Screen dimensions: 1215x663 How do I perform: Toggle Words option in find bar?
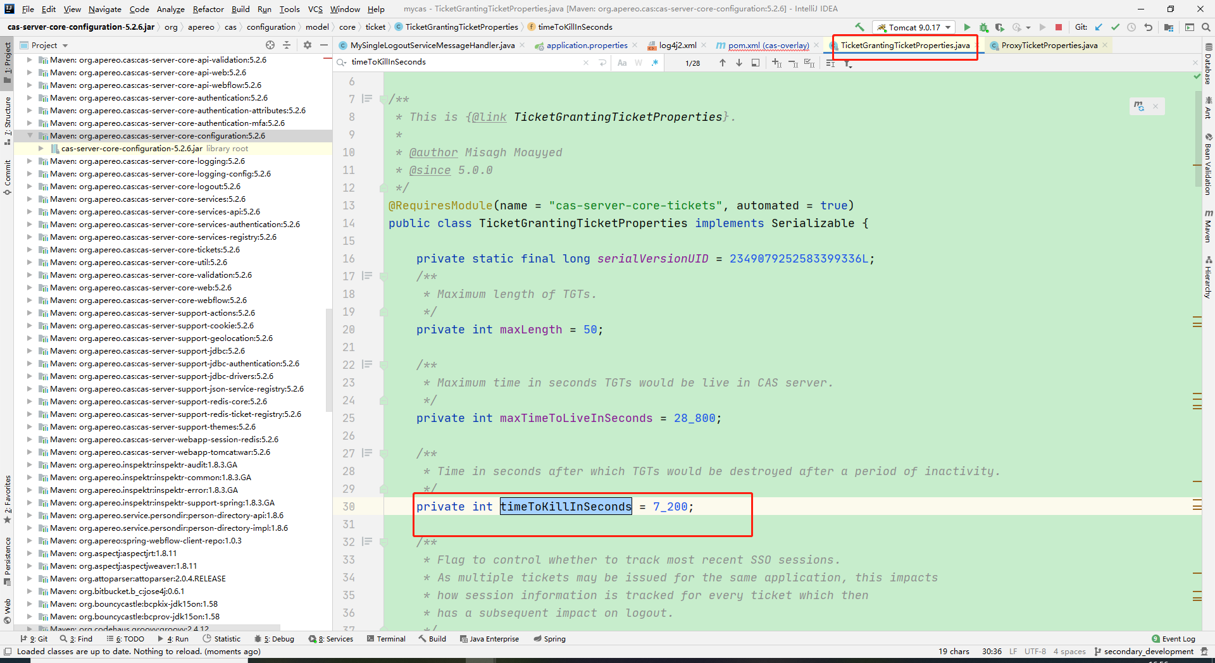pyautogui.click(x=639, y=63)
